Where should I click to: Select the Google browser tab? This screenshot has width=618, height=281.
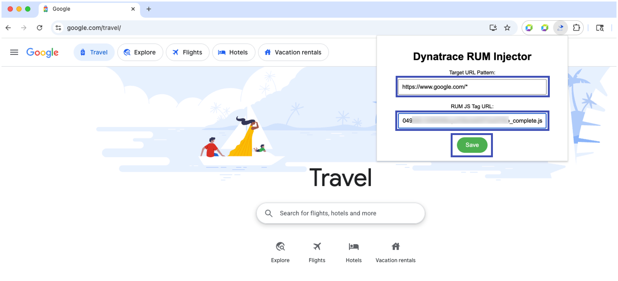[x=89, y=9]
